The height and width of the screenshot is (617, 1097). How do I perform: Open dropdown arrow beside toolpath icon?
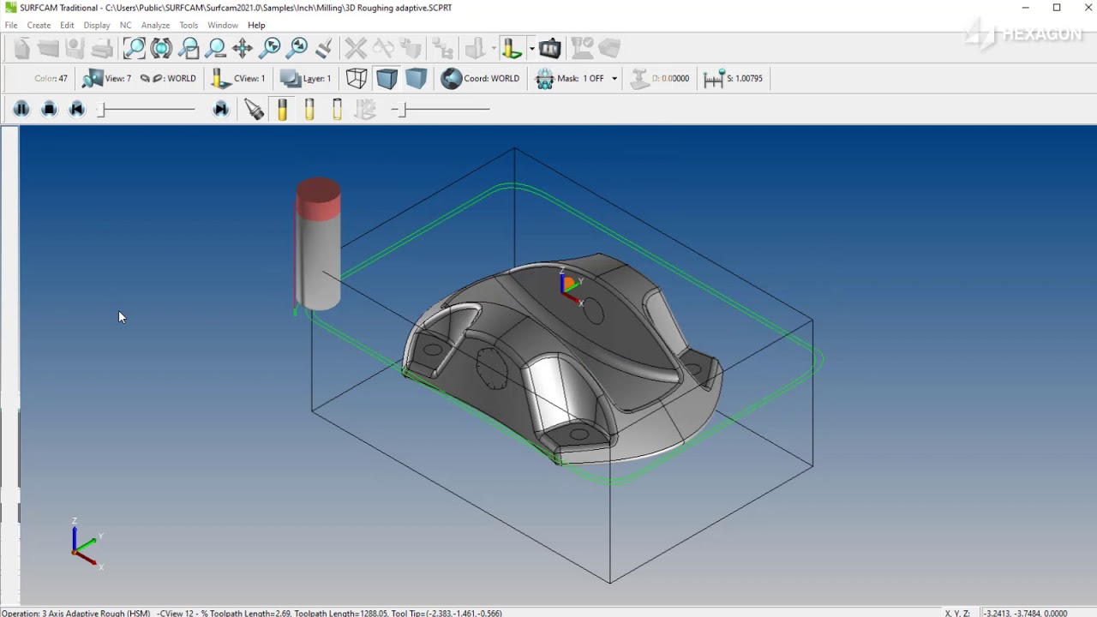[x=531, y=49]
